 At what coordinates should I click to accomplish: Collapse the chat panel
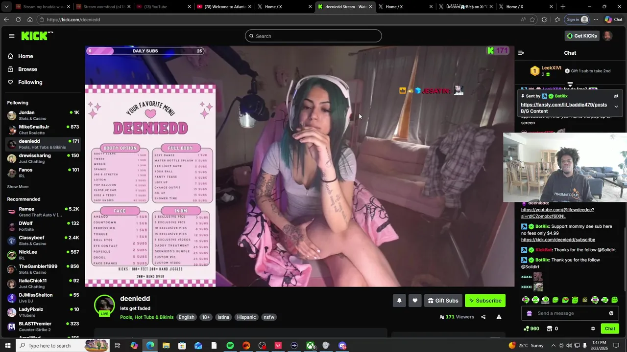coord(521,53)
